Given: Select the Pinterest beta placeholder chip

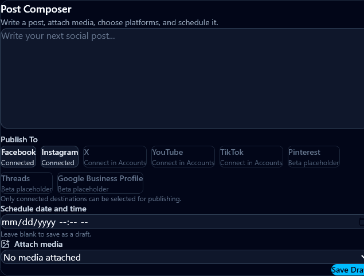Looking at the screenshot, I should 314,157.
